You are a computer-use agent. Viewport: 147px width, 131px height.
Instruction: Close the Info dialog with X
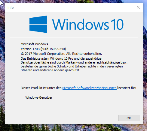(x=138, y=7)
